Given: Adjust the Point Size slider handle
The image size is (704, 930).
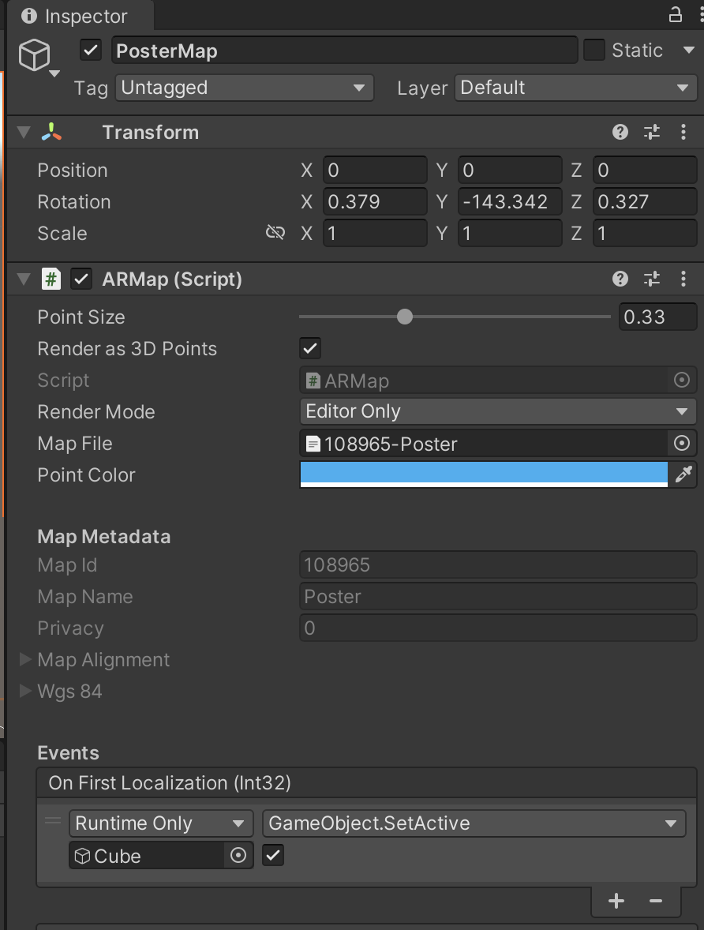Looking at the screenshot, I should pos(405,317).
